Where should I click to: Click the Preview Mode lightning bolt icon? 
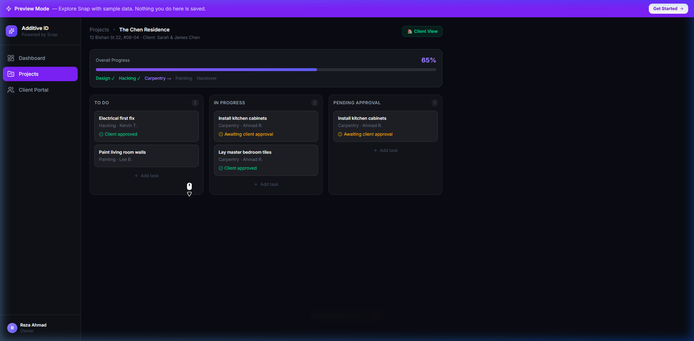tap(9, 8)
